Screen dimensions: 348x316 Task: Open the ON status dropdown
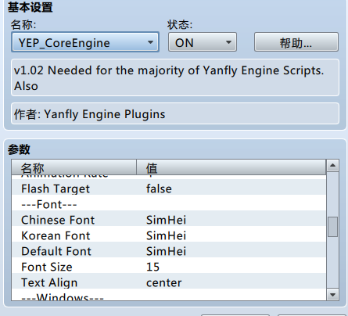coord(203,42)
